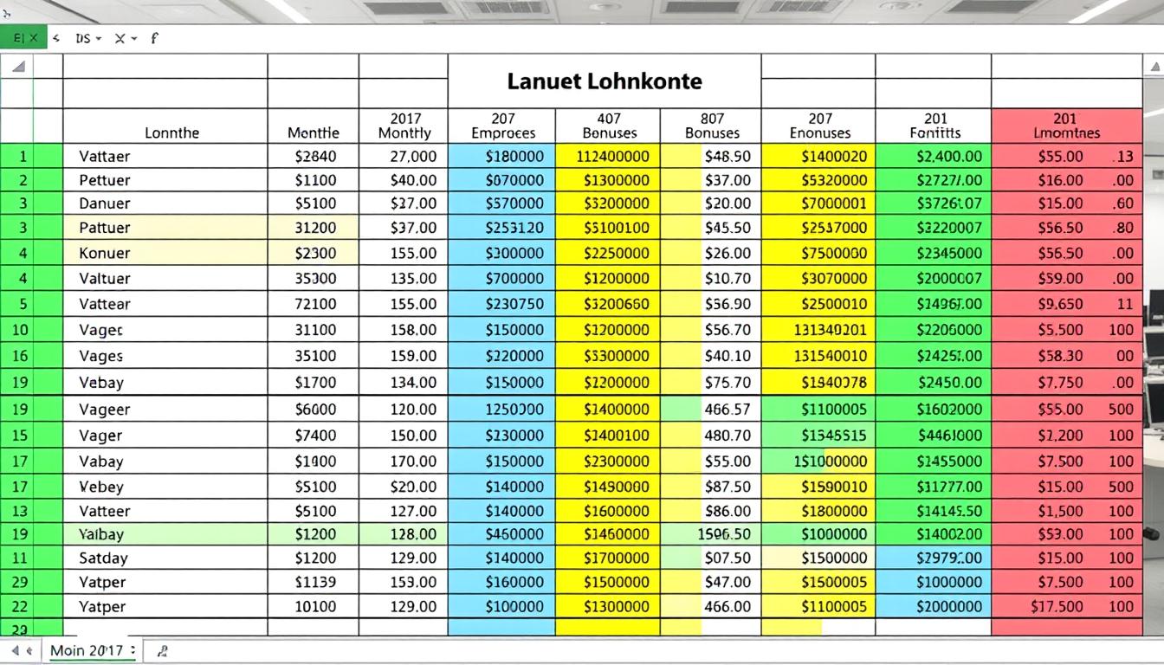Click the leftmost sheet navigation arrow
This screenshot has width=1164, height=665.
(x=13, y=650)
